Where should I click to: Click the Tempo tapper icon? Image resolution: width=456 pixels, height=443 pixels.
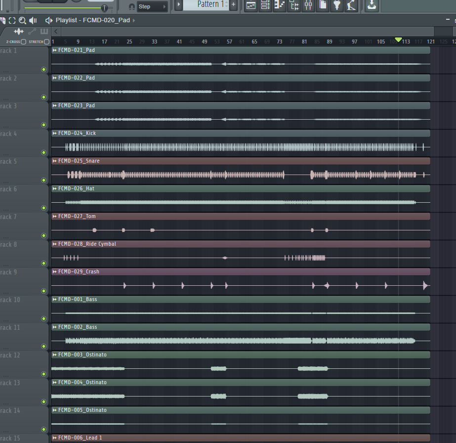351,5
